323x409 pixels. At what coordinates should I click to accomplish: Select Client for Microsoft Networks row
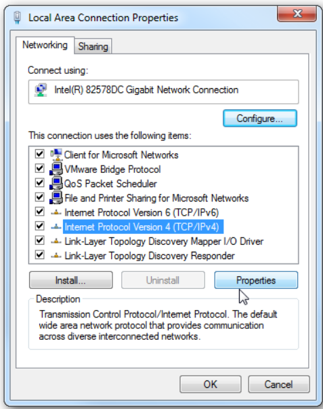point(121,155)
